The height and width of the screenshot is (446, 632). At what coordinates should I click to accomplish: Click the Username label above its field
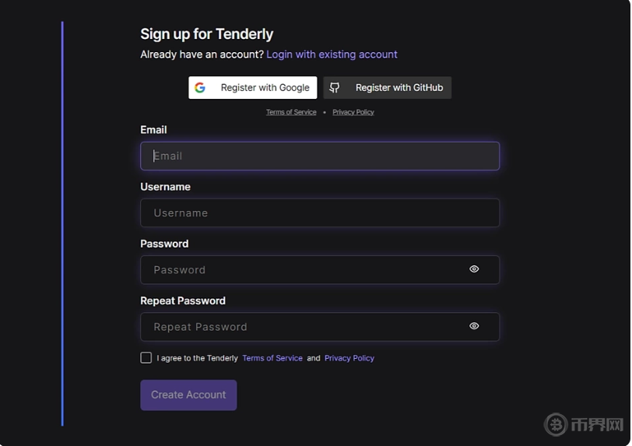165,187
